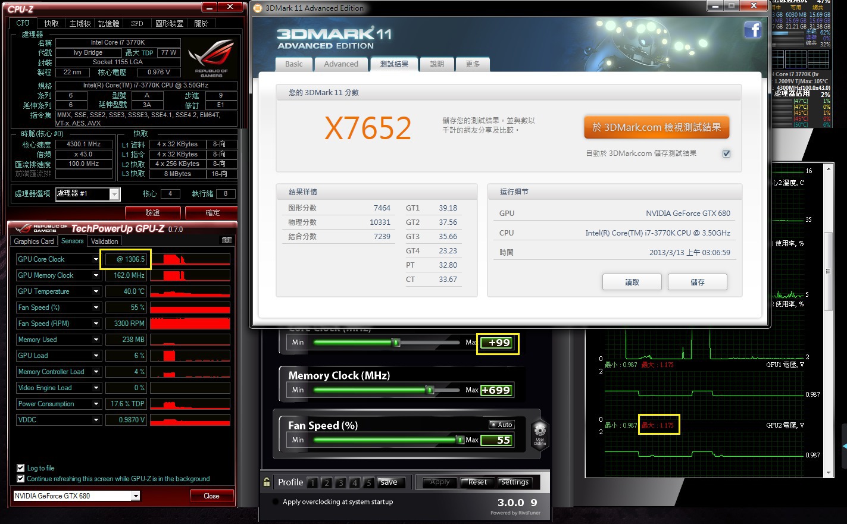
Task: Open Memory Used sensor dropdown
Action: coord(96,340)
